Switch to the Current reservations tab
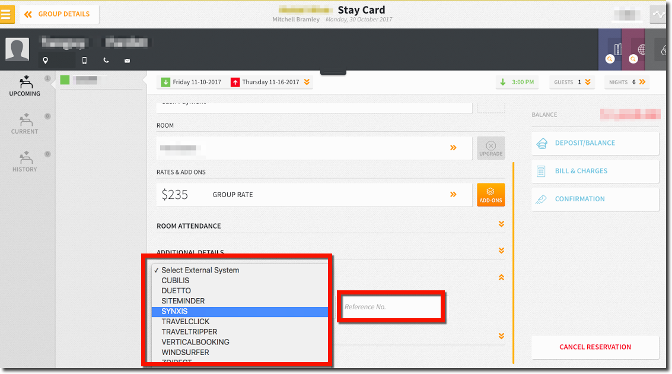The height and width of the screenshot is (374, 672). click(x=25, y=124)
